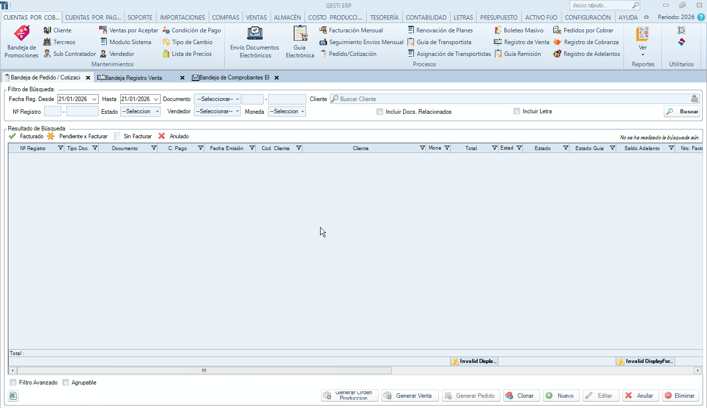Switch to Bandeja Registro Venta tab
The width and height of the screenshot is (707, 408).
point(134,78)
